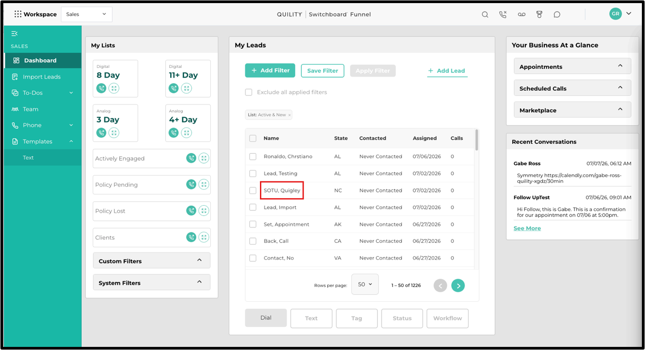Click the Add Filter button
Screen dimensions: 645x350
tap(270, 71)
